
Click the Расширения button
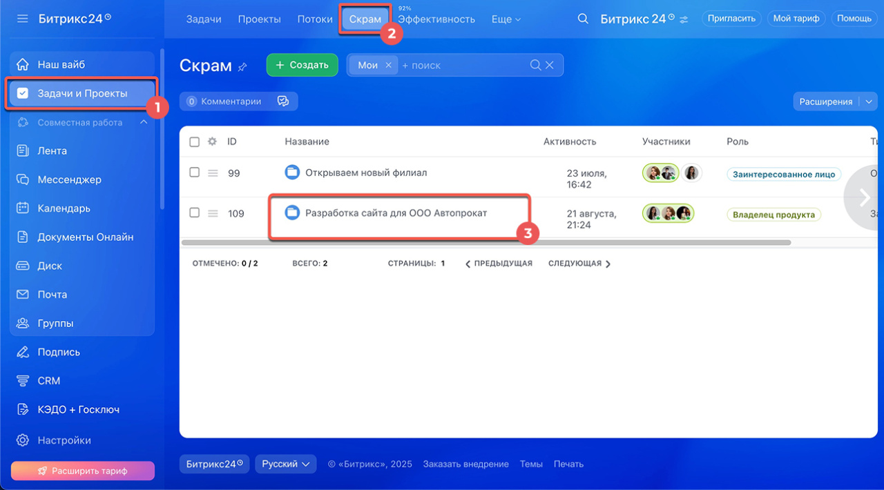[826, 101]
